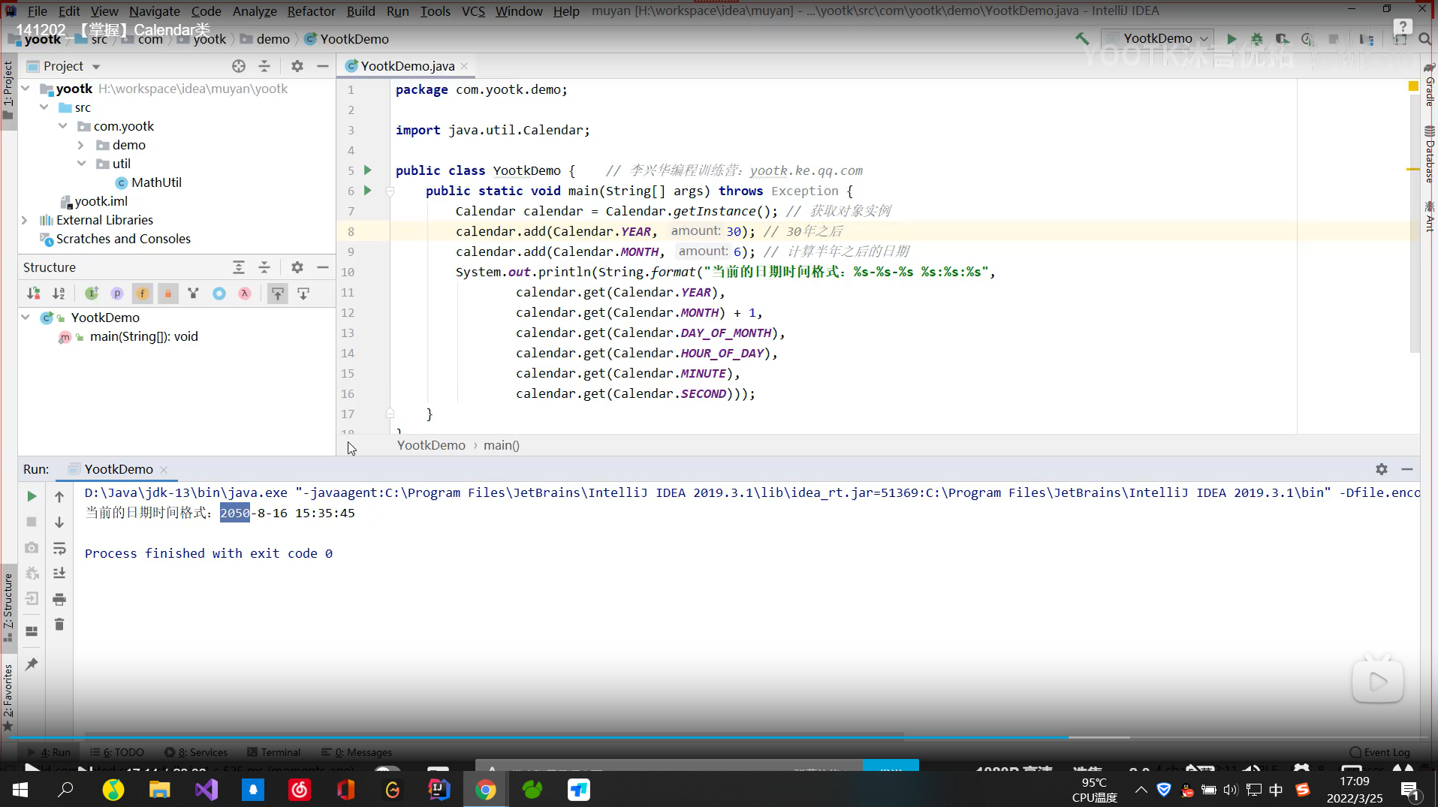Rerun the program from the Run panel
1438x807 pixels.
(31, 495)
